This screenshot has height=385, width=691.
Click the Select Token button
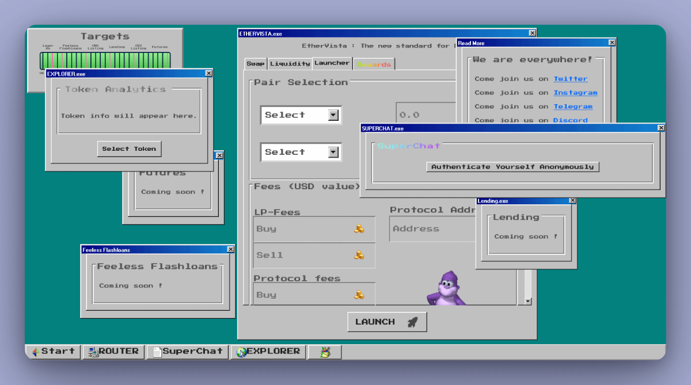pos(129,148)
